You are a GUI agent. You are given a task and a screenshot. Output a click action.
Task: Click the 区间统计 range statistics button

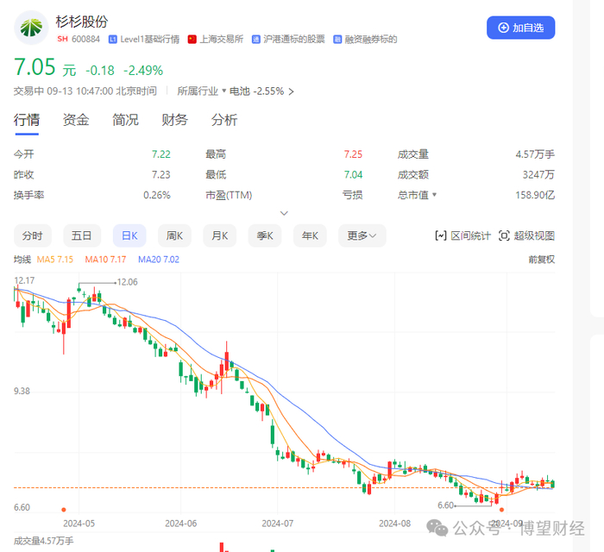click(x=462, y=235)
